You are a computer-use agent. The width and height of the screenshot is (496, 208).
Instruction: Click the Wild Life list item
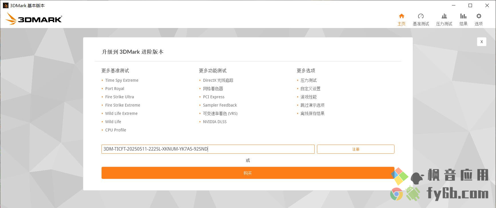(x=113, y=122)
